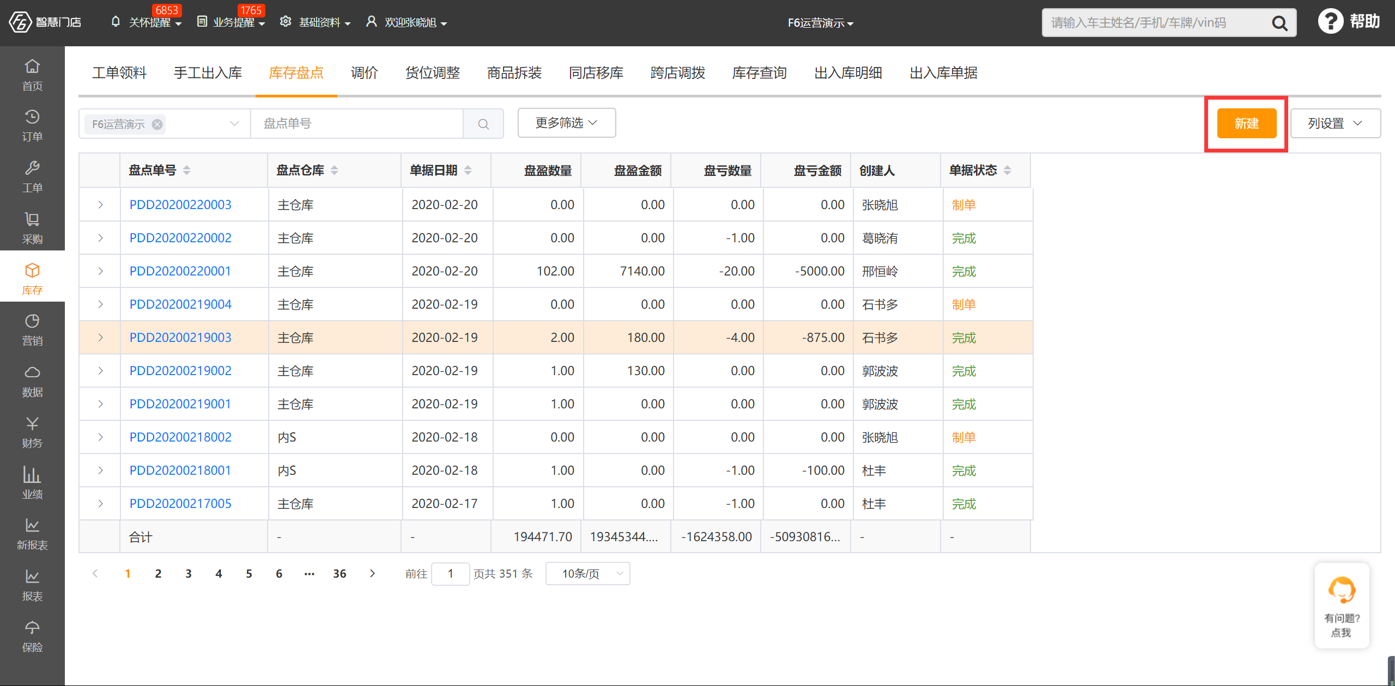Expand row PDD20200220001
The height and width of the screenshot is (686, 1395).
[100, 271]
